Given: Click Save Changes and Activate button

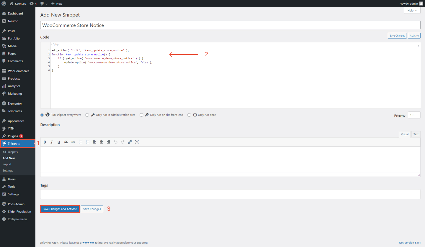Looking at the screenshot, I should point(60,209).
